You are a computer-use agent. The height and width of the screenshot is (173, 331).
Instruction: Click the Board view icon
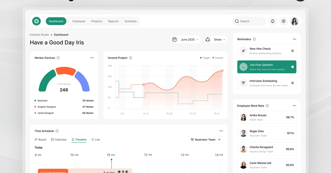[x=36, y=139]
